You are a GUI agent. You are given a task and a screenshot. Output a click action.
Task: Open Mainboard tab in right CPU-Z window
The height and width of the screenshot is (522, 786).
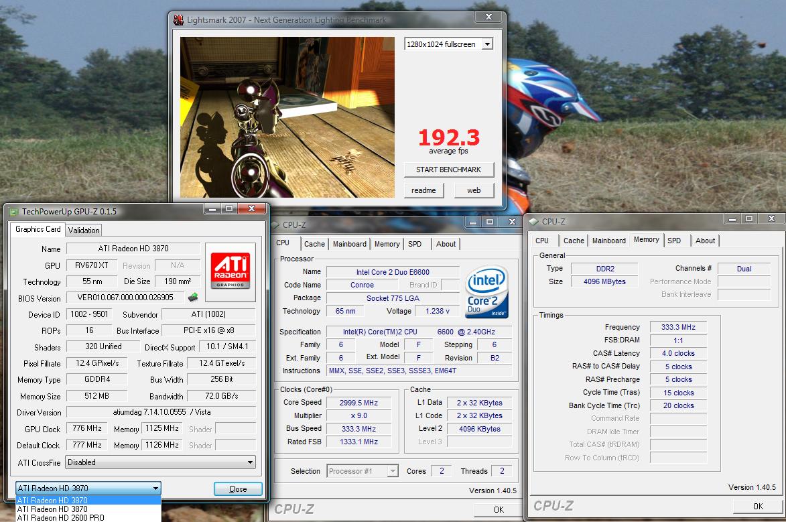point(608,241)
